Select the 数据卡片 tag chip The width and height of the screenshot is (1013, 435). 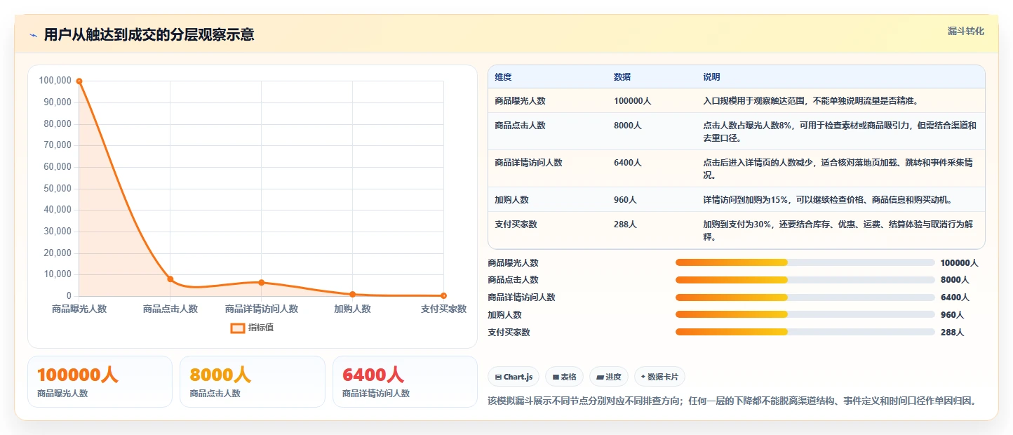660,377
